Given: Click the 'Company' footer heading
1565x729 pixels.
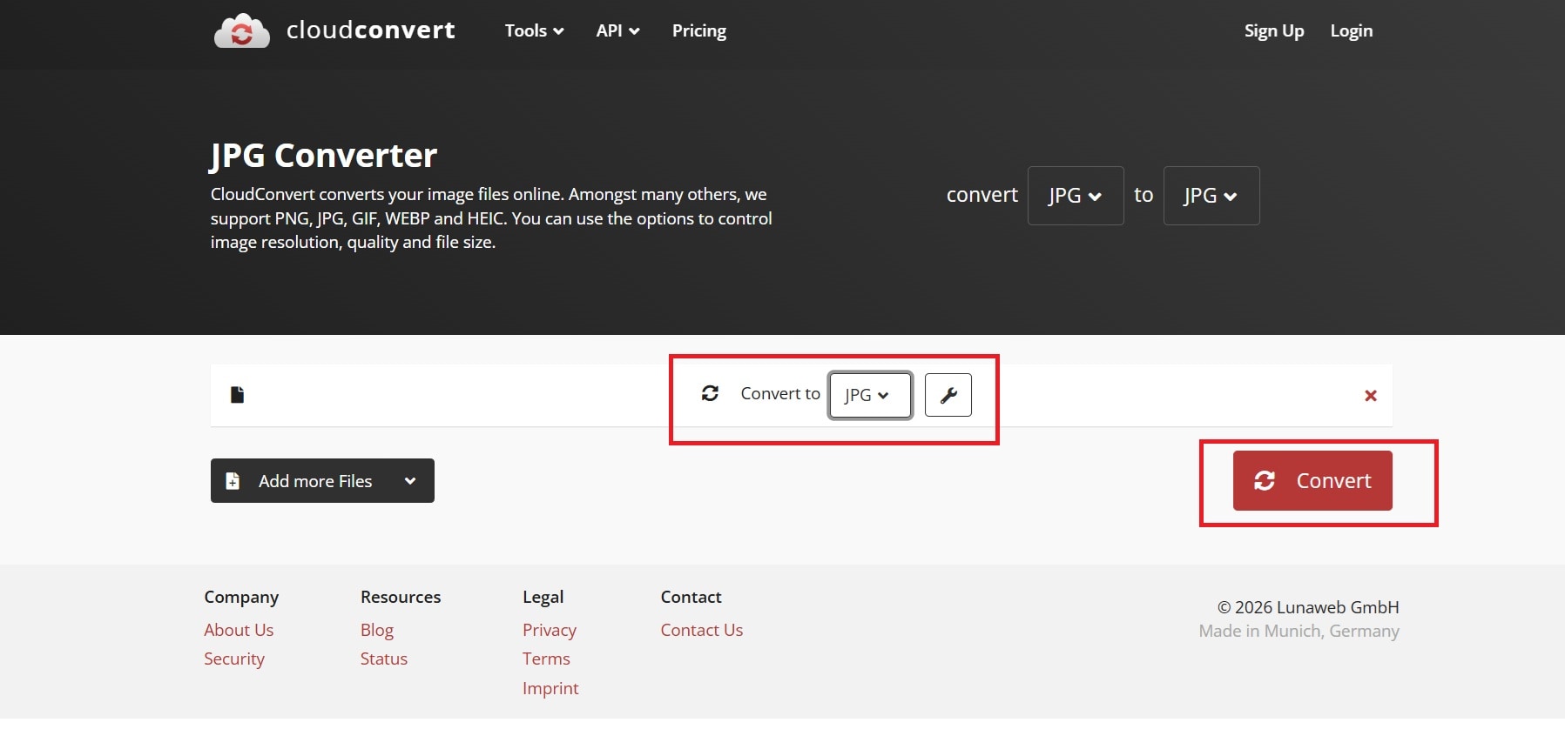Looking at the screenshot, I should (x=241, y=597).
